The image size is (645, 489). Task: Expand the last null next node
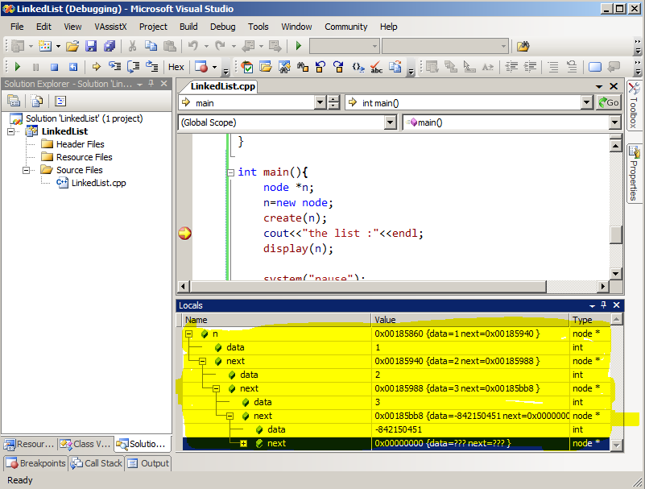(243, 443)
